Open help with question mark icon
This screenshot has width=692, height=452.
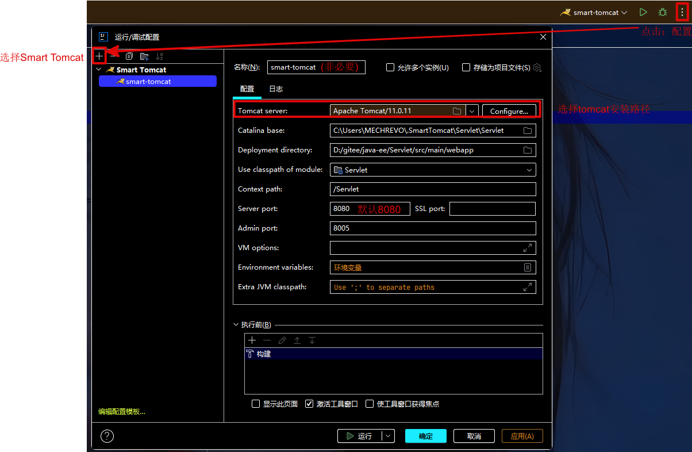pyautogui.click(x=107, y=436)
